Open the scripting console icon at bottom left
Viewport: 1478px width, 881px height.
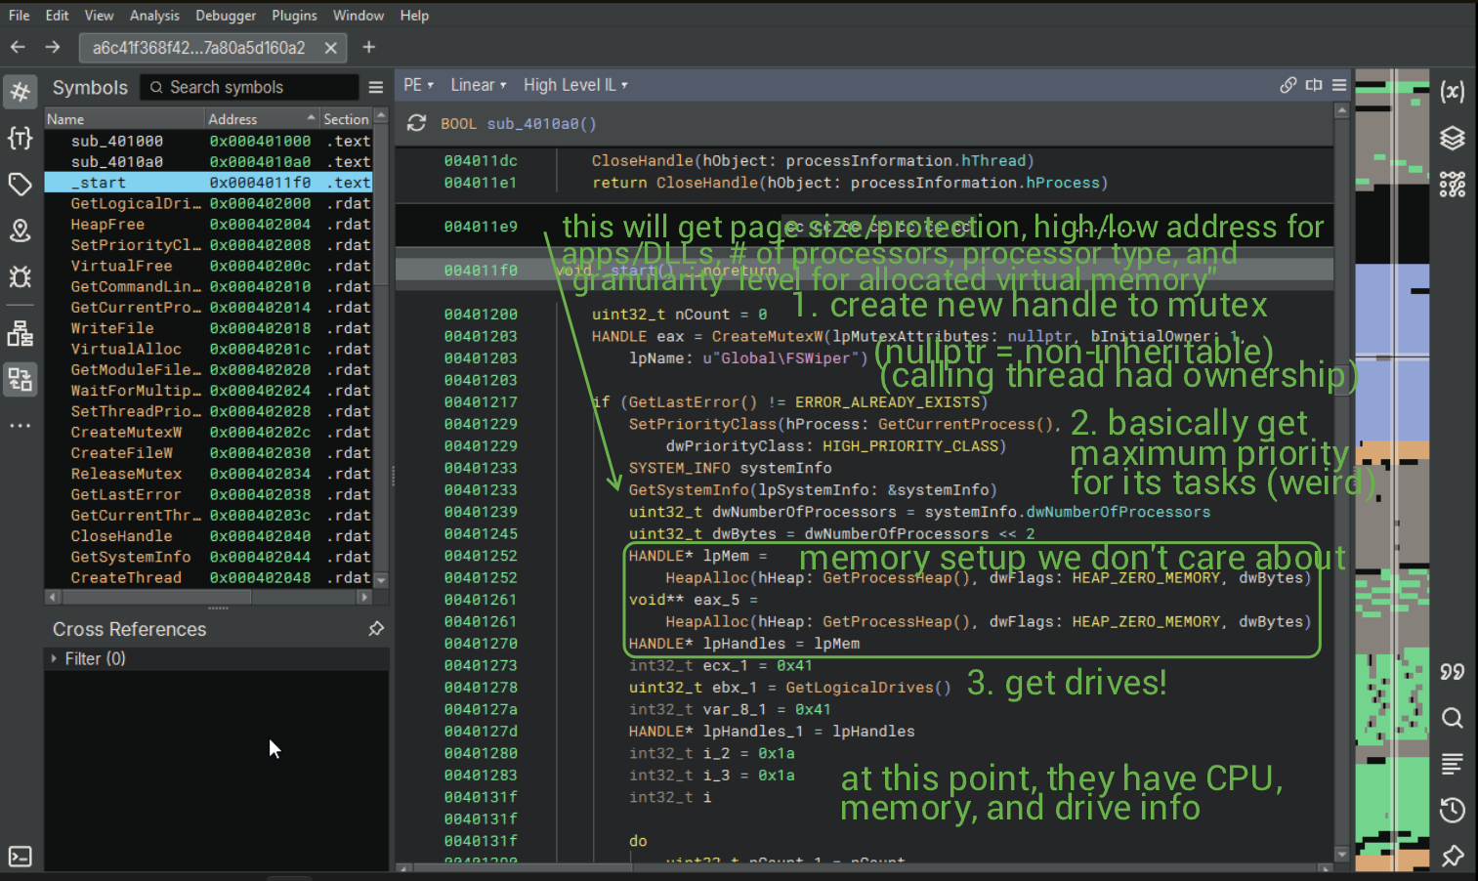pos(20,857)
